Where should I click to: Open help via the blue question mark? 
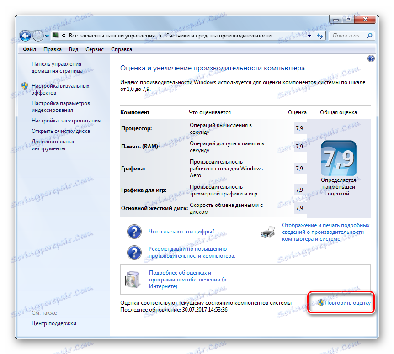[371, 58]
